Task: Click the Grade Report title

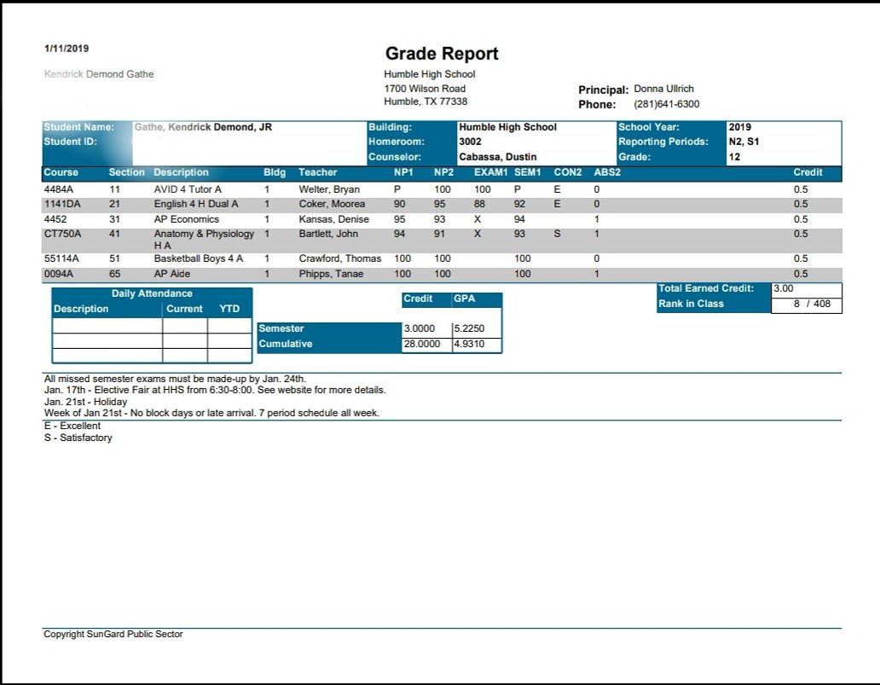Action: tap(441, 53)
